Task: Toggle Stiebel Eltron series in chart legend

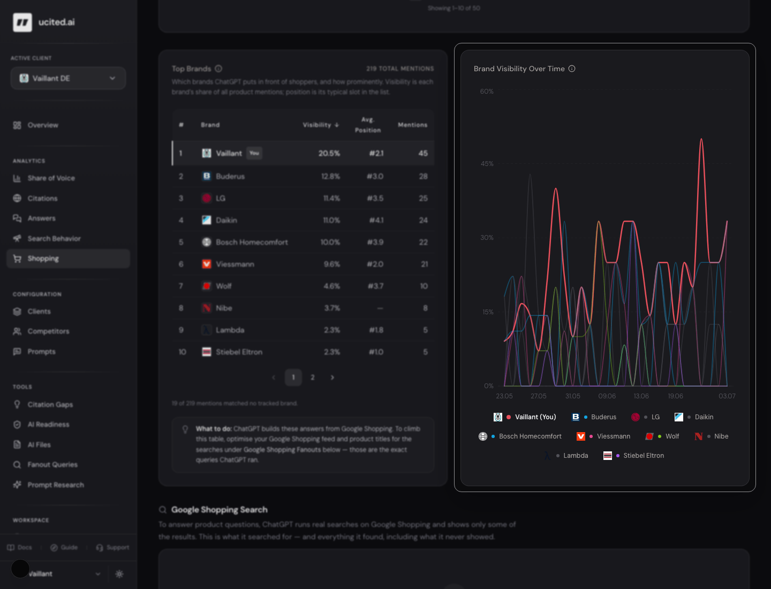Action: 633,456
